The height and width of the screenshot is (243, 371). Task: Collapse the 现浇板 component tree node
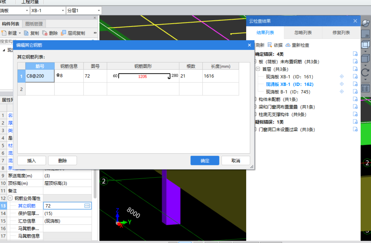(4, 50)
